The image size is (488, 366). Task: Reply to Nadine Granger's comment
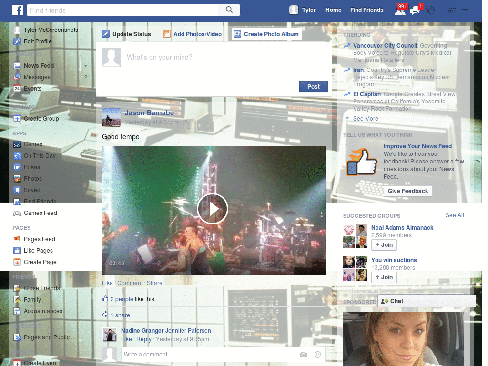(144, 339)
